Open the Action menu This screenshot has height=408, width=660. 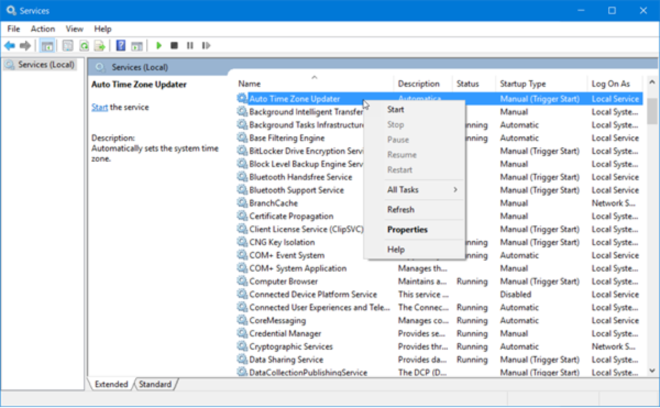[x=42, y=29]
